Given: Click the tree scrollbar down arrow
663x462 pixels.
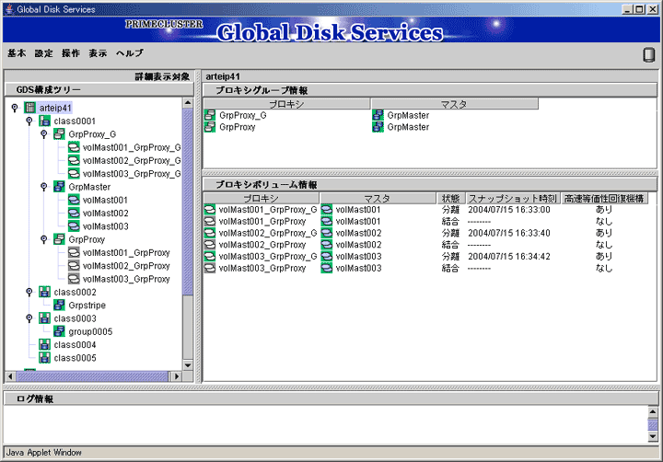Looking at the screenshot, I should tap(188, 365).
